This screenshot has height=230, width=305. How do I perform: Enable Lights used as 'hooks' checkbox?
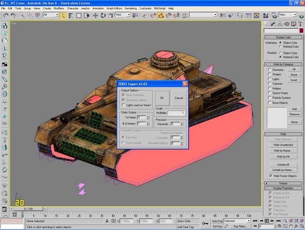(123, 105)
